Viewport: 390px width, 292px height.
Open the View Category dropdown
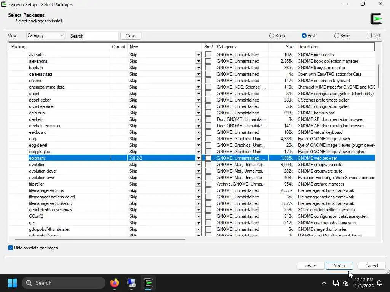46,35
